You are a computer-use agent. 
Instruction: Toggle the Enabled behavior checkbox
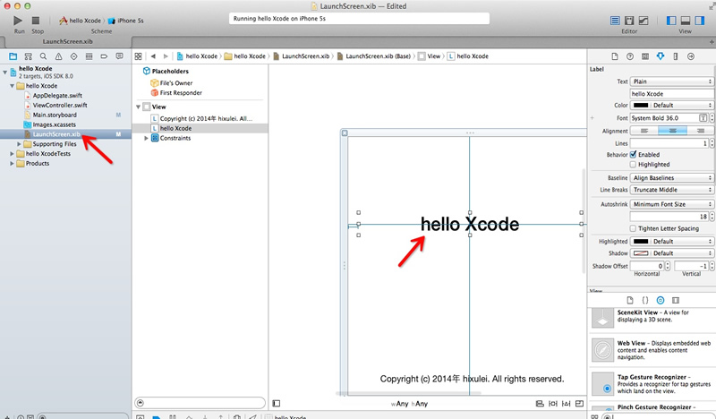coord(633,155)
